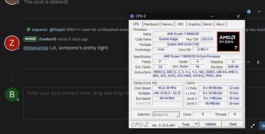265x134 pixels.
Task: Click the 99.94 MHz bus speed value
Action: click(x=167, y=98)
